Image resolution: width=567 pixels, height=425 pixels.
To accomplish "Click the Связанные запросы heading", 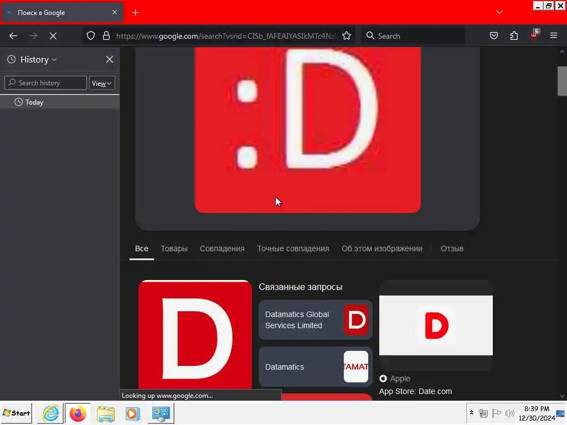I will coord(301,287).
